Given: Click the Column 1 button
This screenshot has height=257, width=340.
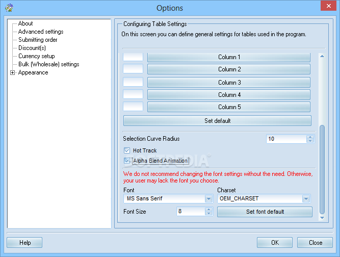Looking at the screenshot, I should [229, 57].
